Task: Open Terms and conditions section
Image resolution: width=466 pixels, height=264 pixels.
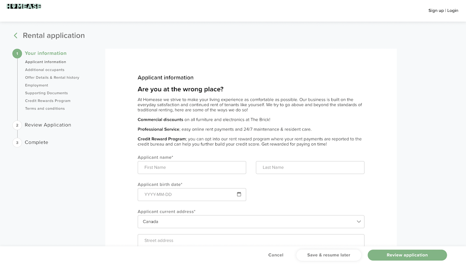Action: (x=45, y=108)
